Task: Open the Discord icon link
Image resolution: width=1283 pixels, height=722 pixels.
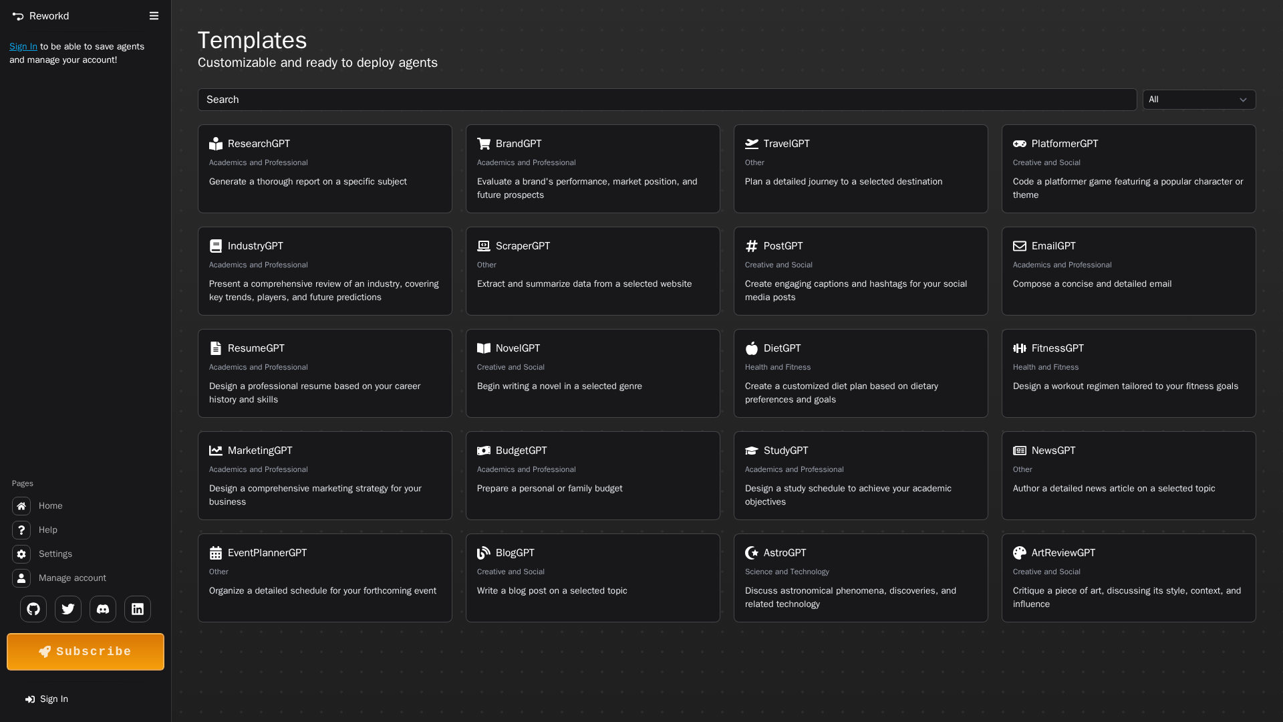Action: pos(103,609)
